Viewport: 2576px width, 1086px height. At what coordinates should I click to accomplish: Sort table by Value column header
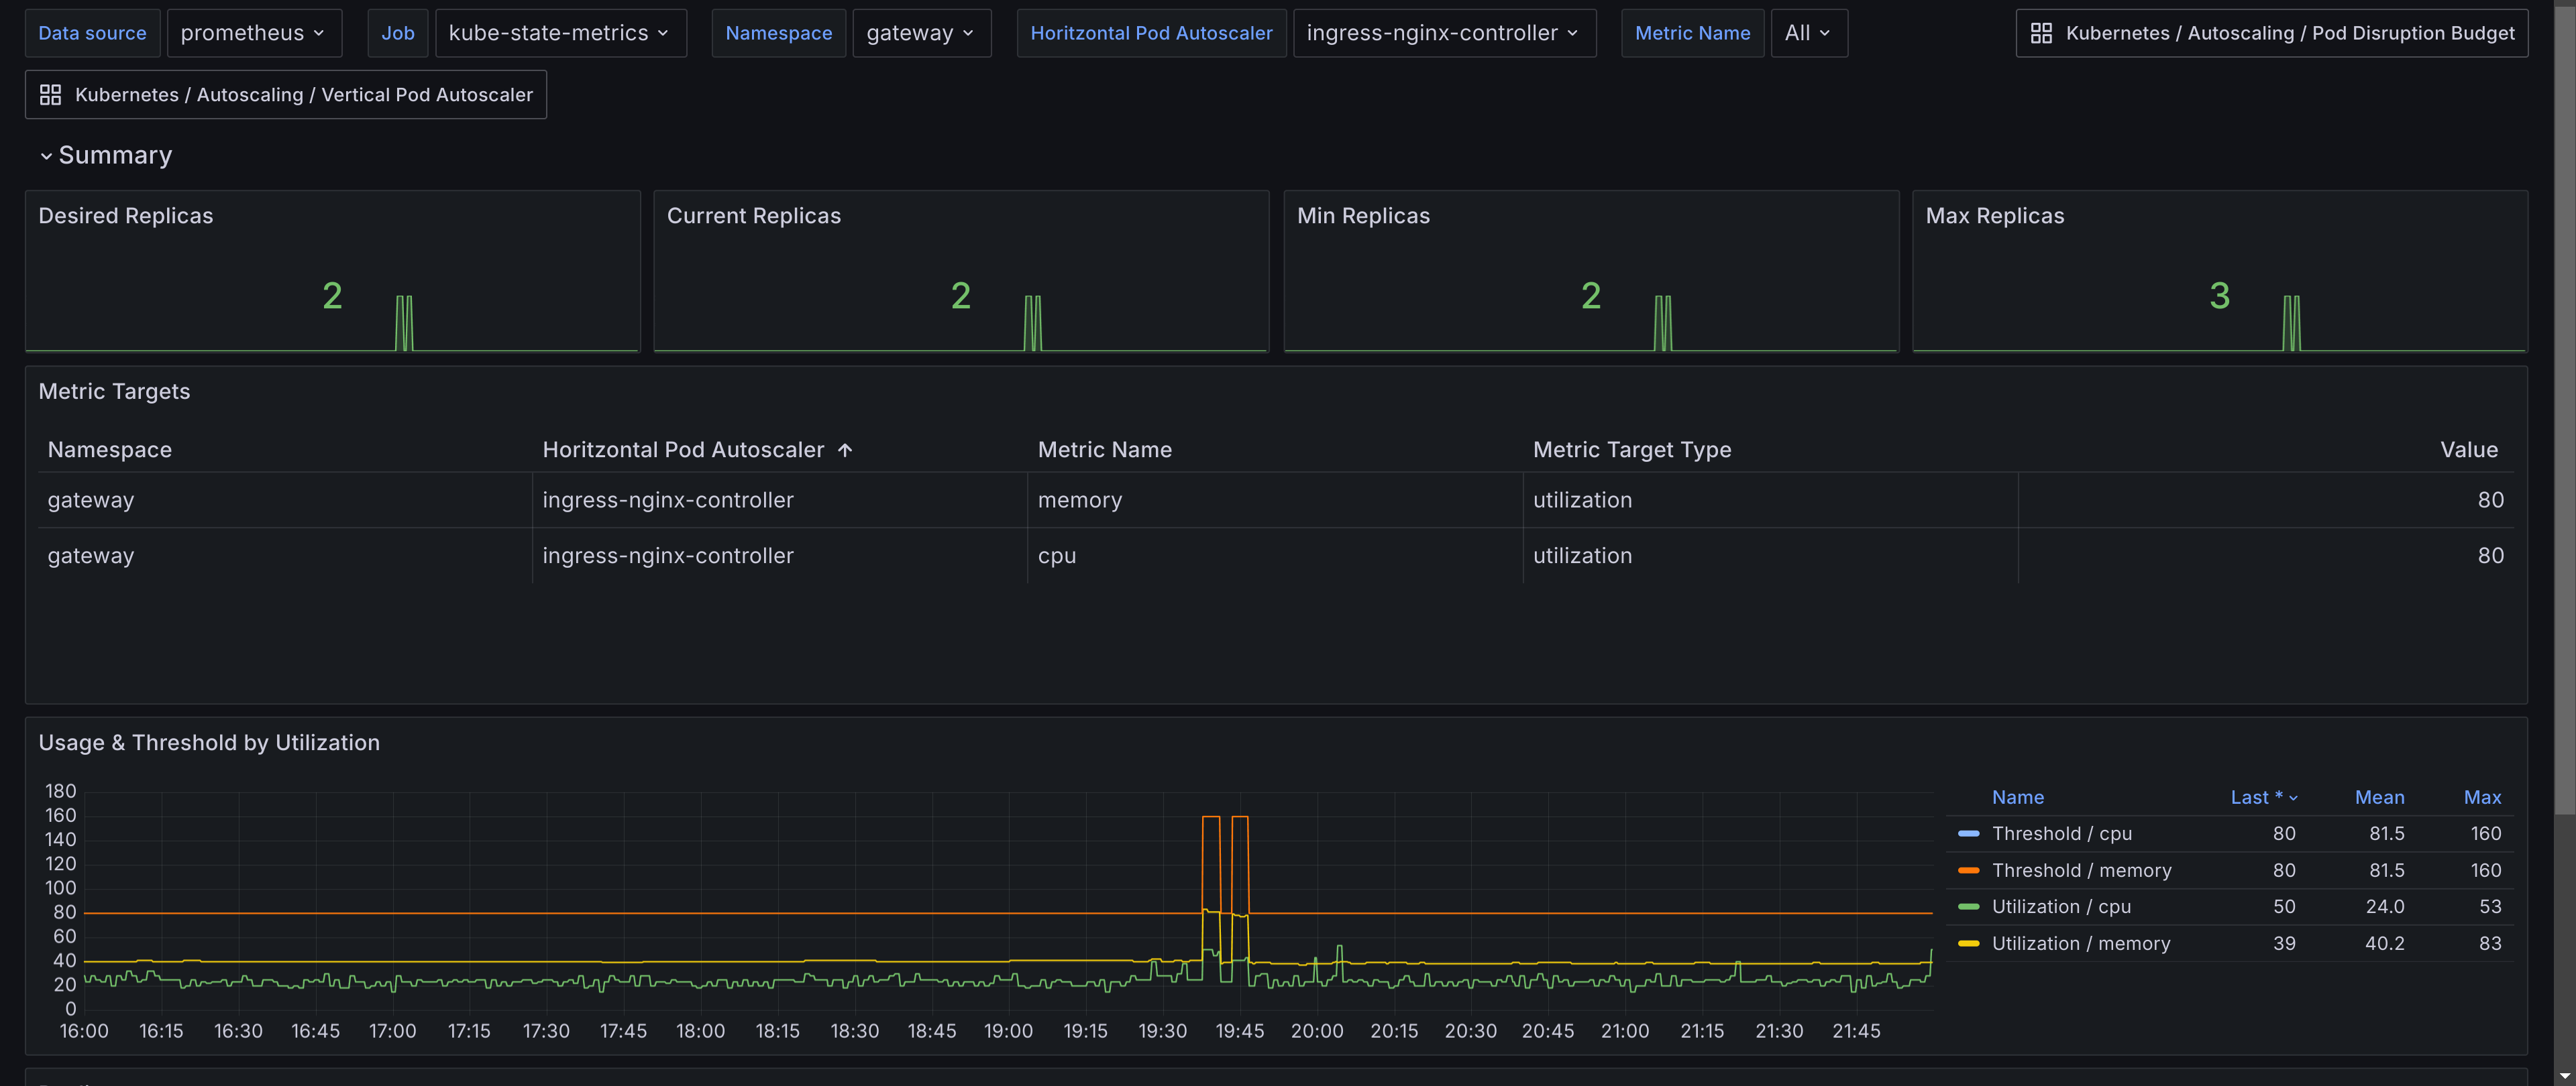click(2468, 450)
